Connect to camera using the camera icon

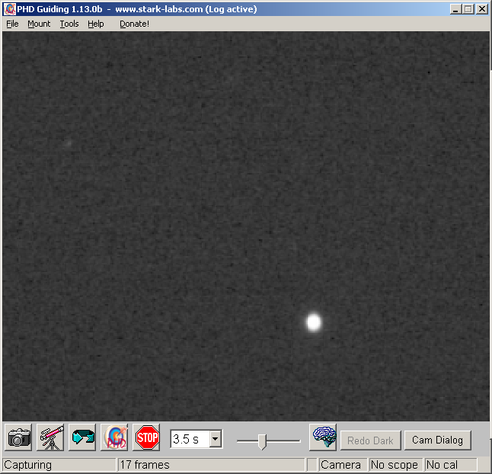[x=18, y=437]
